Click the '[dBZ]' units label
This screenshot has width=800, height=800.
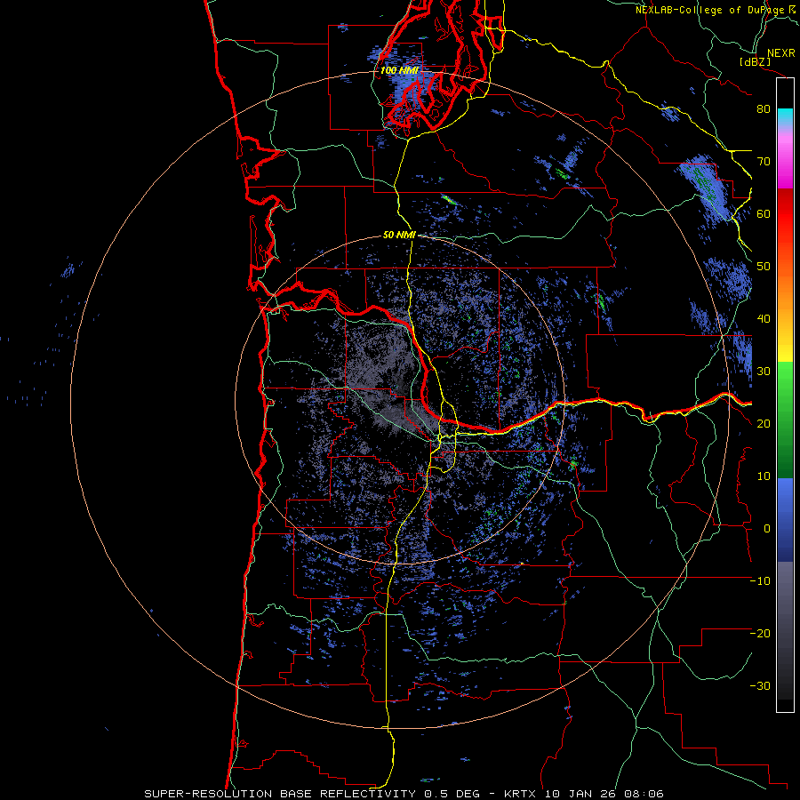(755, 62)
